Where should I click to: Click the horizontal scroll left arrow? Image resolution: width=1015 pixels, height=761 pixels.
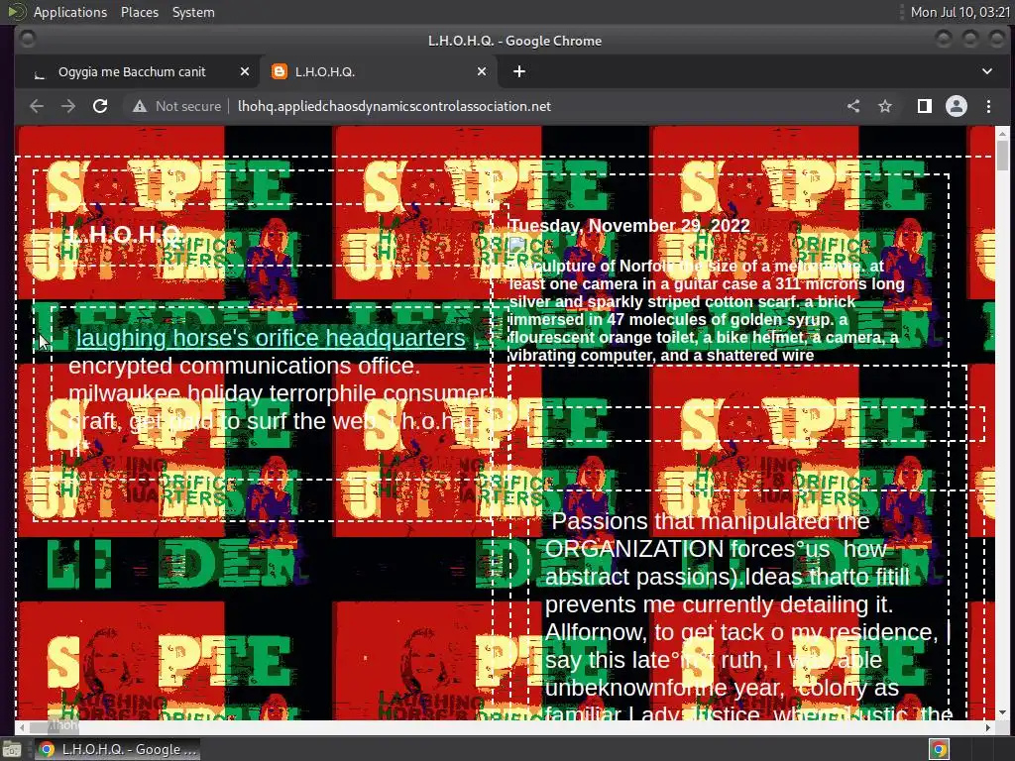click(22, 727)
